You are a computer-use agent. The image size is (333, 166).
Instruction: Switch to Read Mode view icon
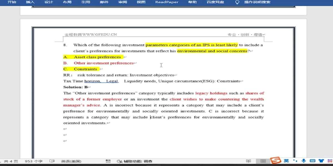tap(249, 161)
